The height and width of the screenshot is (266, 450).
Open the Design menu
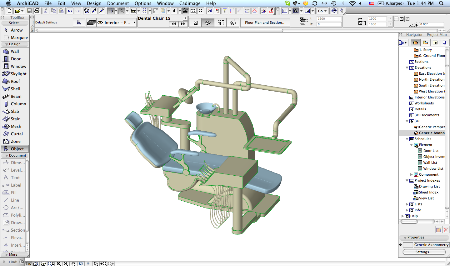pos(94,3)
